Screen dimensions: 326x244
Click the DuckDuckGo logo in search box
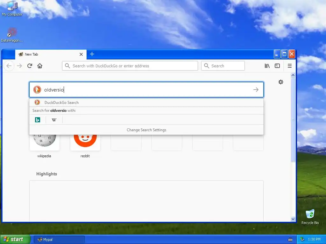coord(37,90)
